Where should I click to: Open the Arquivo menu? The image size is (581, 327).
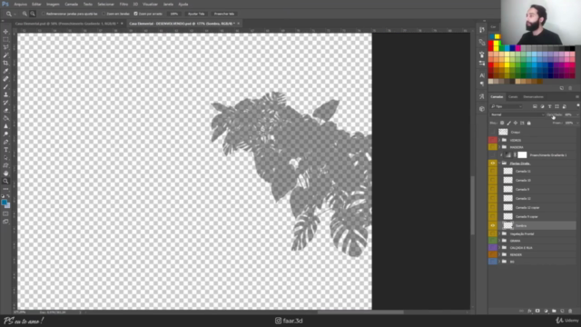point(20,4)
